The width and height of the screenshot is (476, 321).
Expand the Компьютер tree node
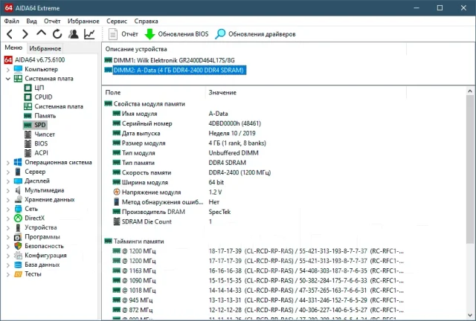8,70
